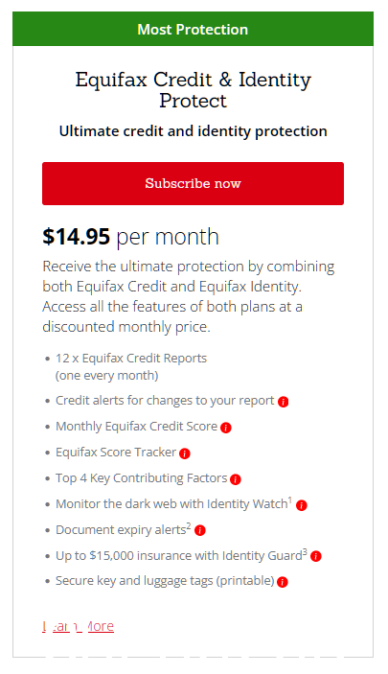388x674 pixels.
Task: Click the 'Monitor the dark web' feature text
Action: [173, 503]
